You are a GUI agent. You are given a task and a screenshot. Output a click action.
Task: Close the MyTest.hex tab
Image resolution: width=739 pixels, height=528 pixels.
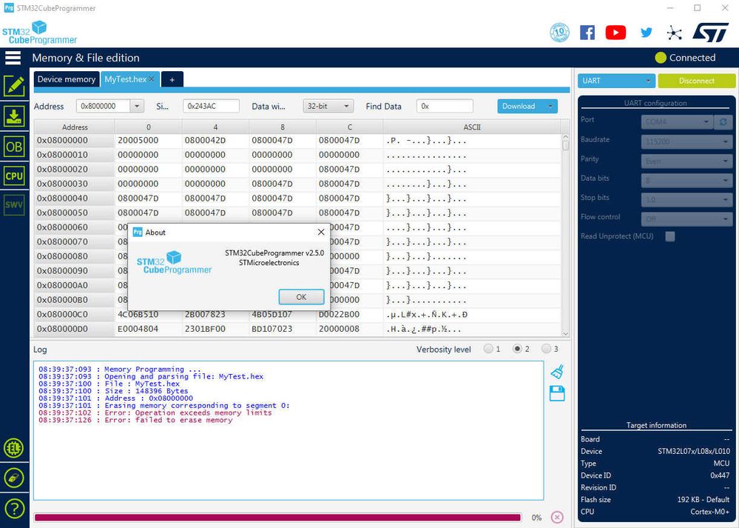click(x=152, y=79)
